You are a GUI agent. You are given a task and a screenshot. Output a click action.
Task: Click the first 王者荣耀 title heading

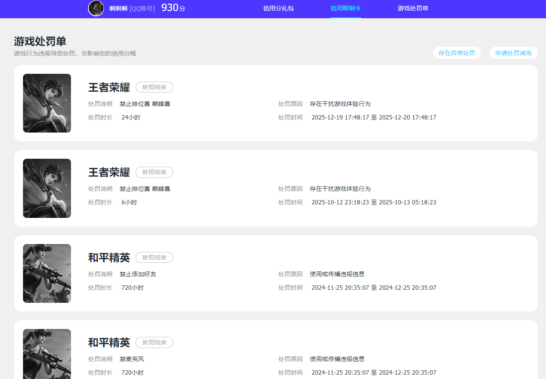pyautogui.click(x=109, y=87)
